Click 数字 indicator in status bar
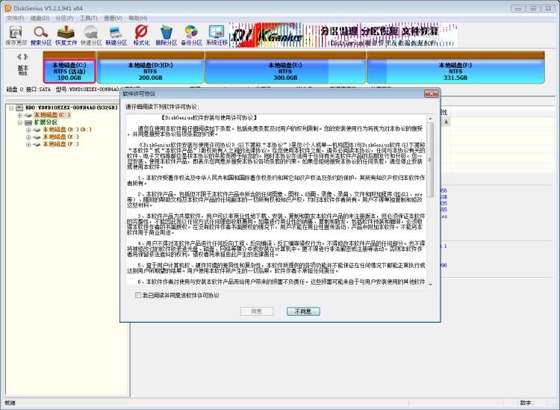The image size is (560, 410). (525, 403)
